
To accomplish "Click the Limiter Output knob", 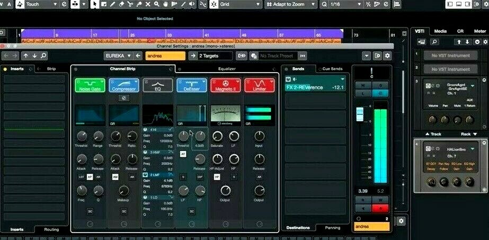I will (259, 190).
